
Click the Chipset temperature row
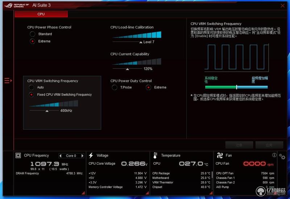click(182, 187)
